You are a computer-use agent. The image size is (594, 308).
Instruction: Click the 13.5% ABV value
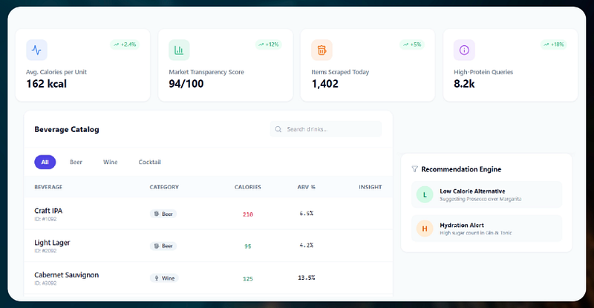coord(307,278)
